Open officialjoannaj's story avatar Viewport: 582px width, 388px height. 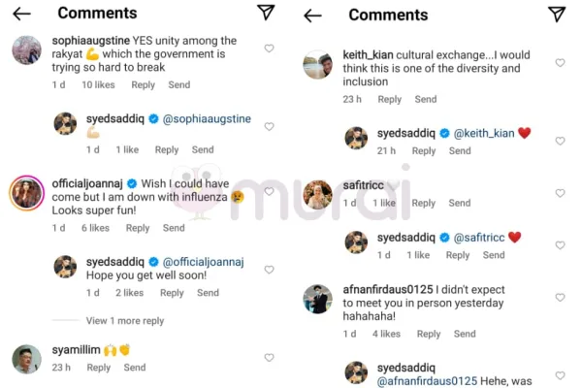[x=25, y=194]
